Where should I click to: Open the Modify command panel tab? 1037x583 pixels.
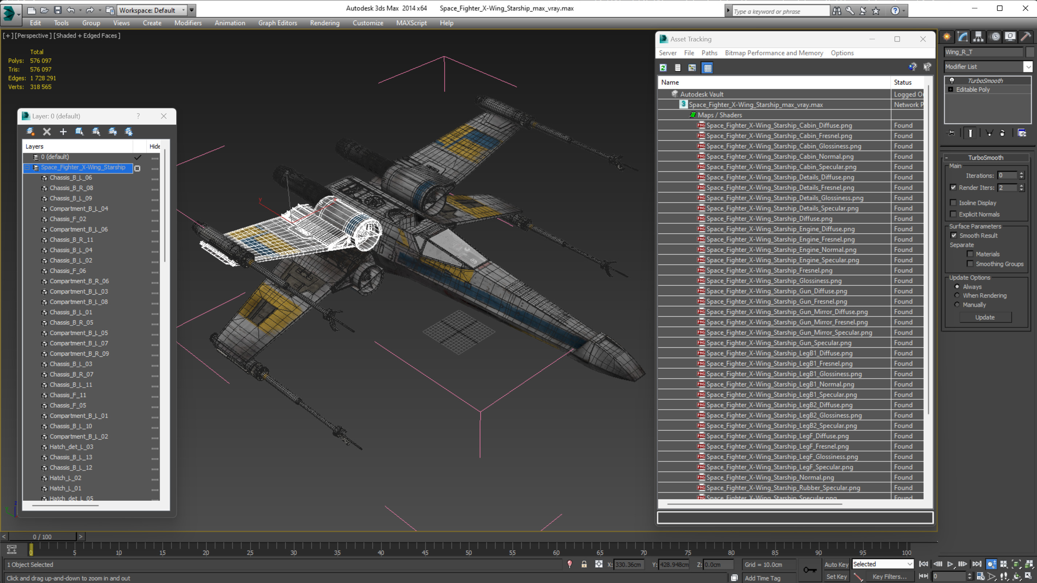962,37
